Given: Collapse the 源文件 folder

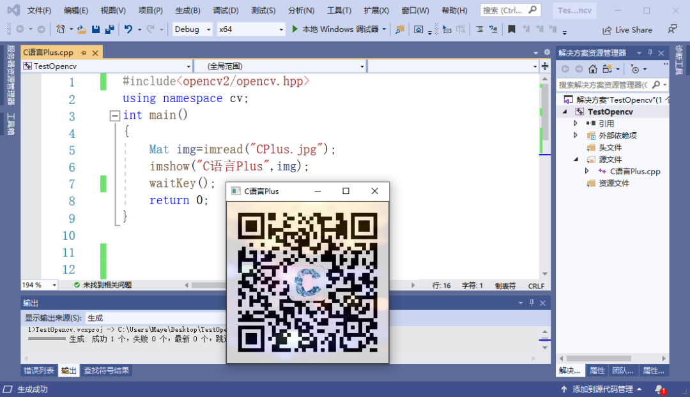Looking at the screenshot, I should click(x=576, y=159).
